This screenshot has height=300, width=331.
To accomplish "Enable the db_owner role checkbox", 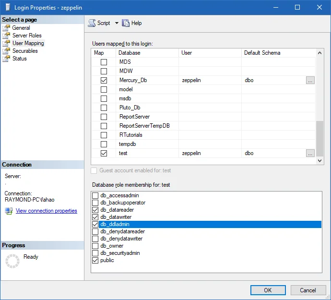I will 95,246.
